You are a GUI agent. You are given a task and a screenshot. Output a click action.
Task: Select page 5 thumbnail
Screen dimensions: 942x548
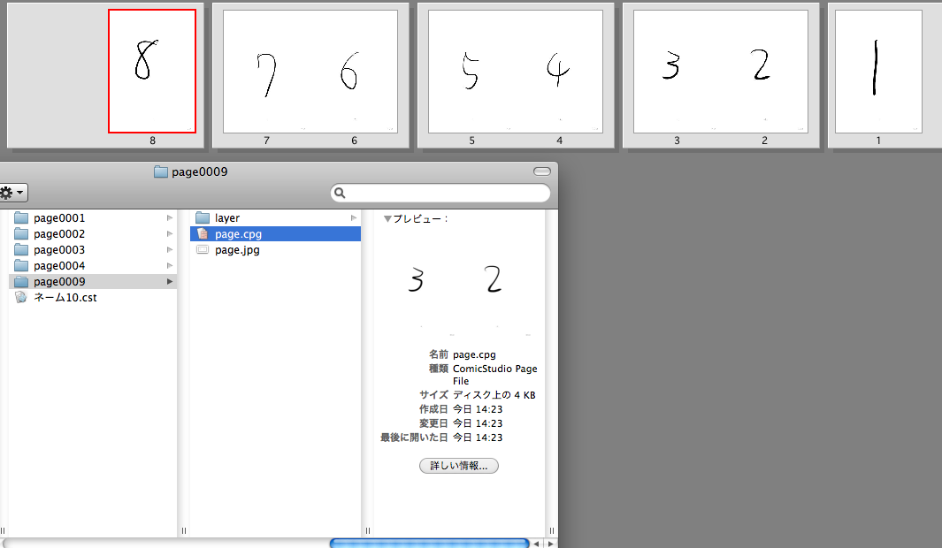point(471,72)
